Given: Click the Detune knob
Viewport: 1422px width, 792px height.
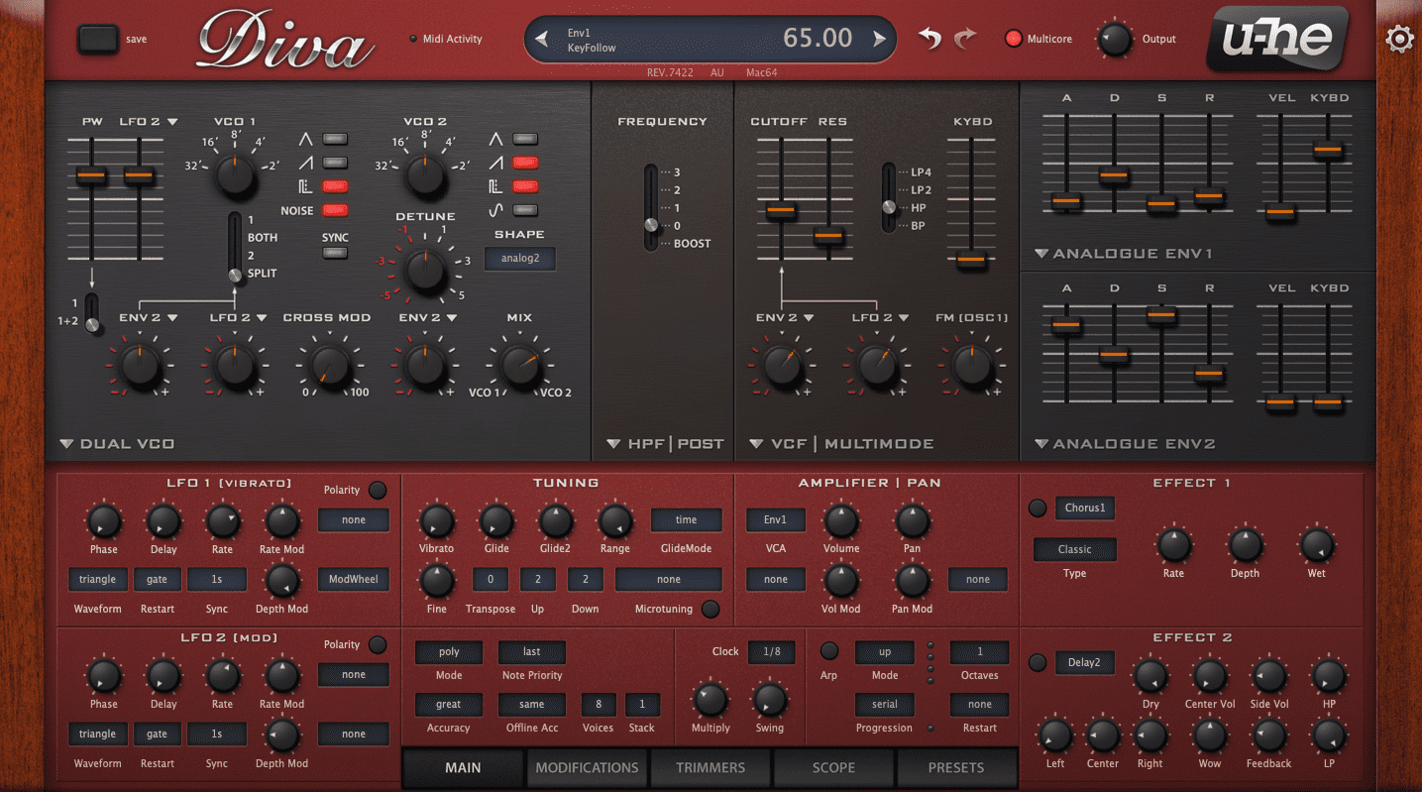Looking at the screenshot, I should 425,270.
